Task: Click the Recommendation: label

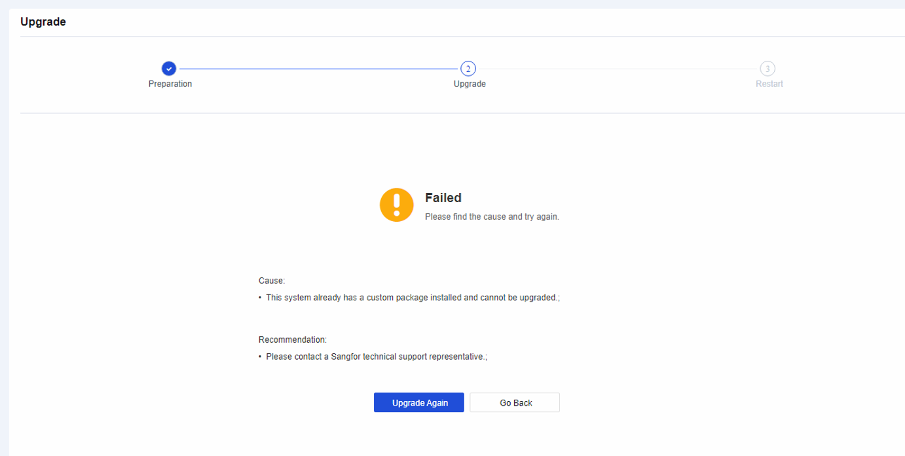Action: 293,340
